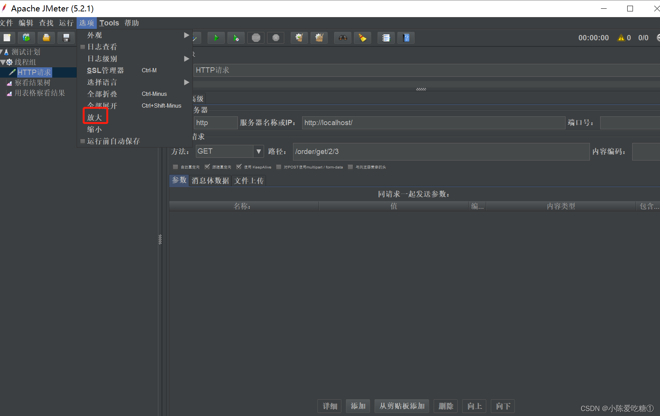
Task: Open the Tools menu
Action: (x=109, y=23)
